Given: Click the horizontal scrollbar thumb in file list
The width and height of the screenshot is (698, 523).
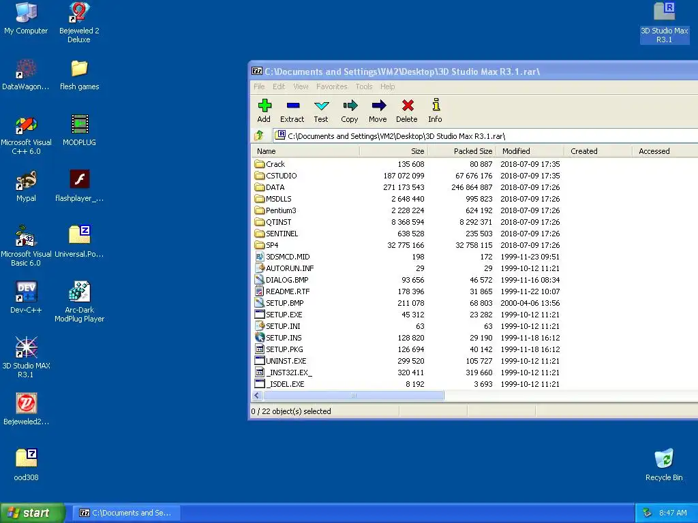Looking at the screenshot, I should tap(354, 396).
